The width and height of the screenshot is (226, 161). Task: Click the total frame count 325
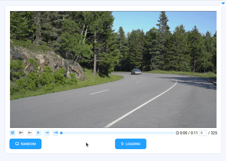point(214,133)
